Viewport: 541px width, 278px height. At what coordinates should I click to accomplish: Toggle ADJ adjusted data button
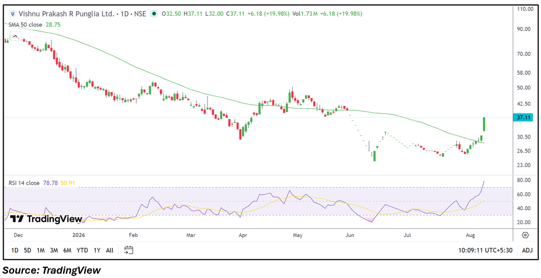(x=527, y=251)
